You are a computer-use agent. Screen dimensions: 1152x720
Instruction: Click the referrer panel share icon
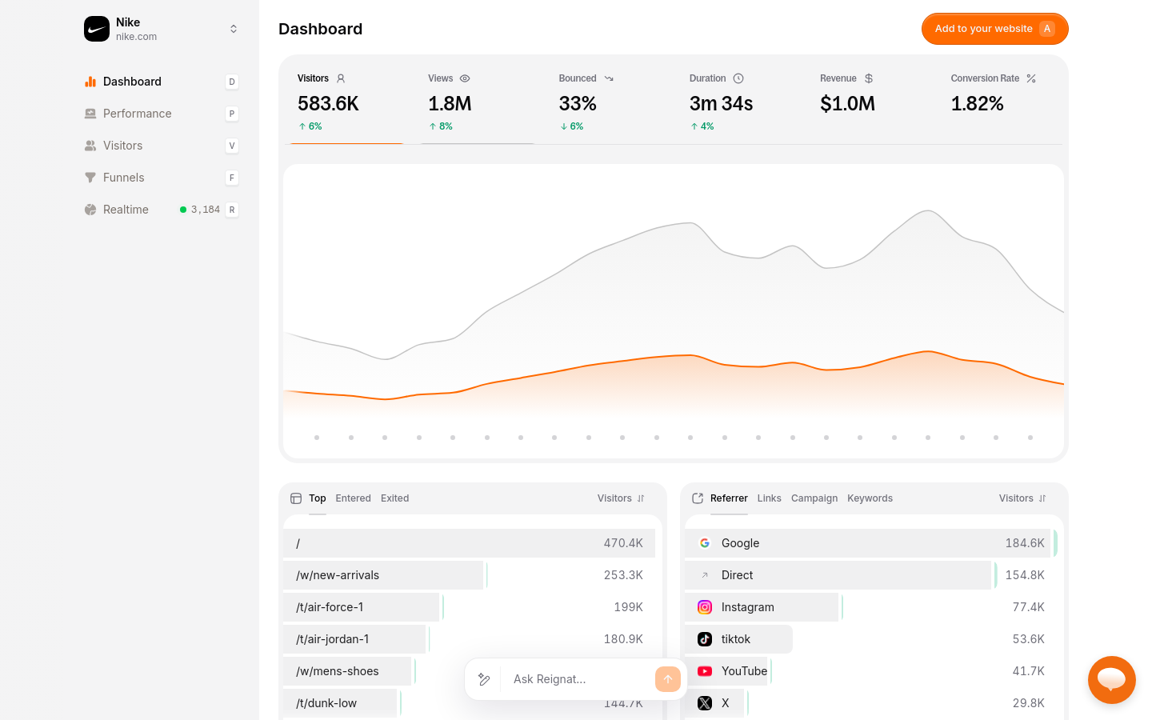point(698,498)
